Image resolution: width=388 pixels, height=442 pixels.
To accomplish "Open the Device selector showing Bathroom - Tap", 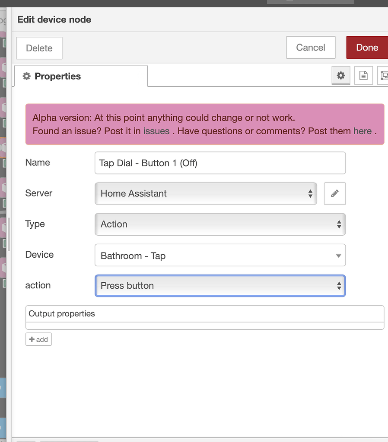I will 220,256.
